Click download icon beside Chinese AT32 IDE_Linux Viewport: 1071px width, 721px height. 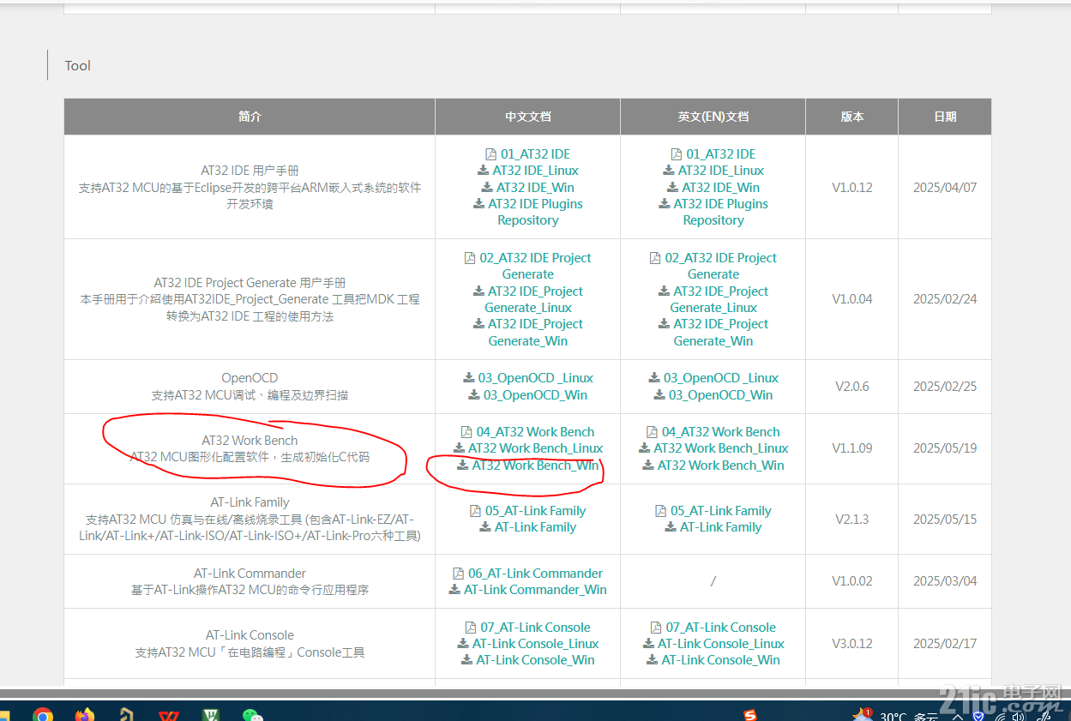(x=484, y=171)
